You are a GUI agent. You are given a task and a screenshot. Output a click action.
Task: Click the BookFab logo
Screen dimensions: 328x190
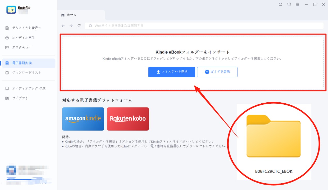pos(11,10)
